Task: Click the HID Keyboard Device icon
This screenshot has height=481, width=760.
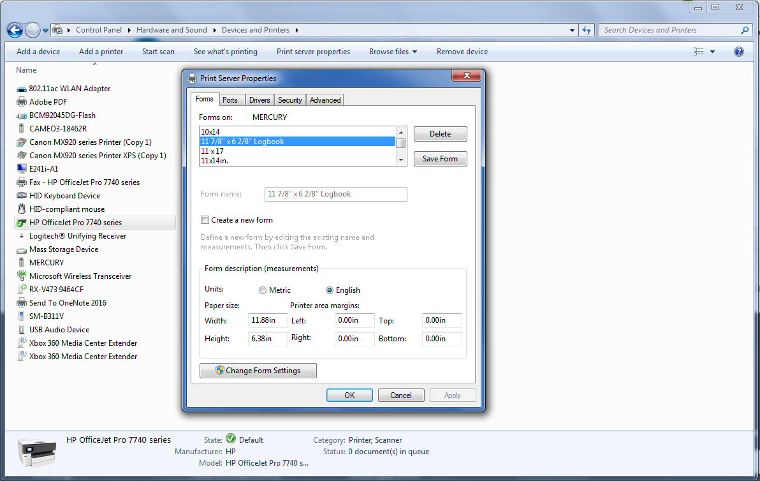Action: coord(21,195)
